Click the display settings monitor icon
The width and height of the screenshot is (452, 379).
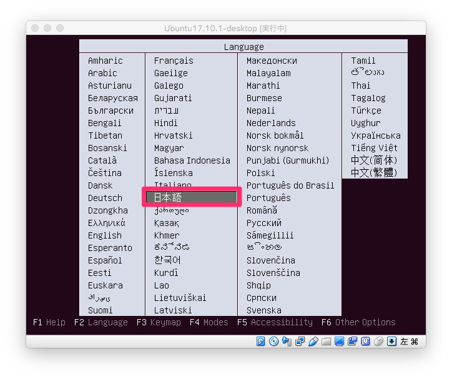coord(339,342)
